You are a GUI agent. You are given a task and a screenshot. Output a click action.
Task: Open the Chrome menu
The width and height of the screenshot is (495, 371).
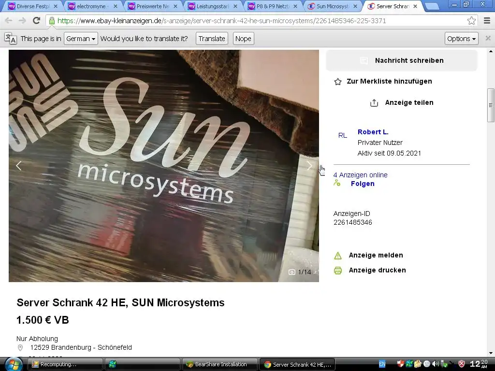(487, 21)
